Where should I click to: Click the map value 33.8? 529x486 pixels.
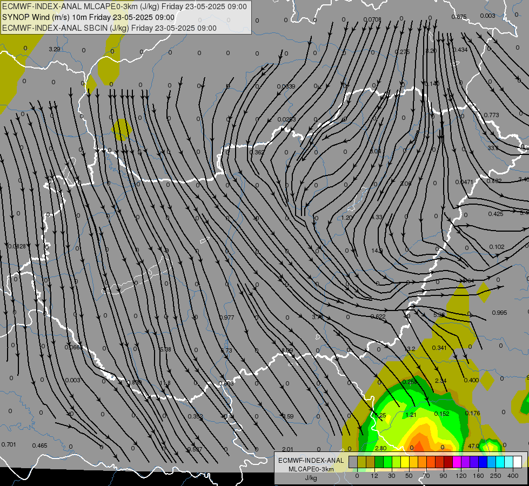[493, 148]
